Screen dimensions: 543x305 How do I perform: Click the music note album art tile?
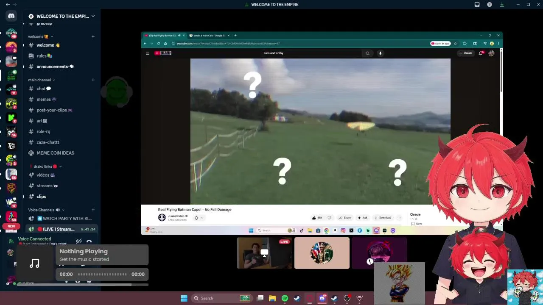34,263
